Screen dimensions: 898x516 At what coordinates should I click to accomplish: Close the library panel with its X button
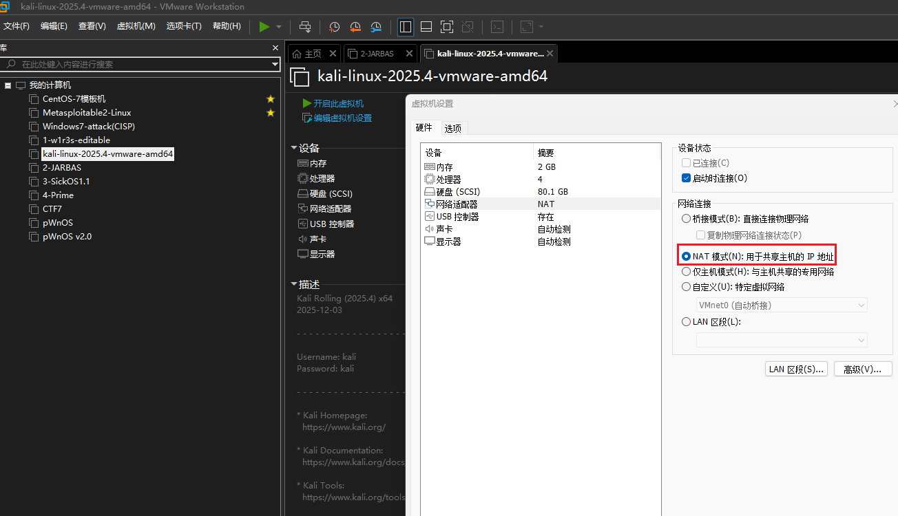275,48
